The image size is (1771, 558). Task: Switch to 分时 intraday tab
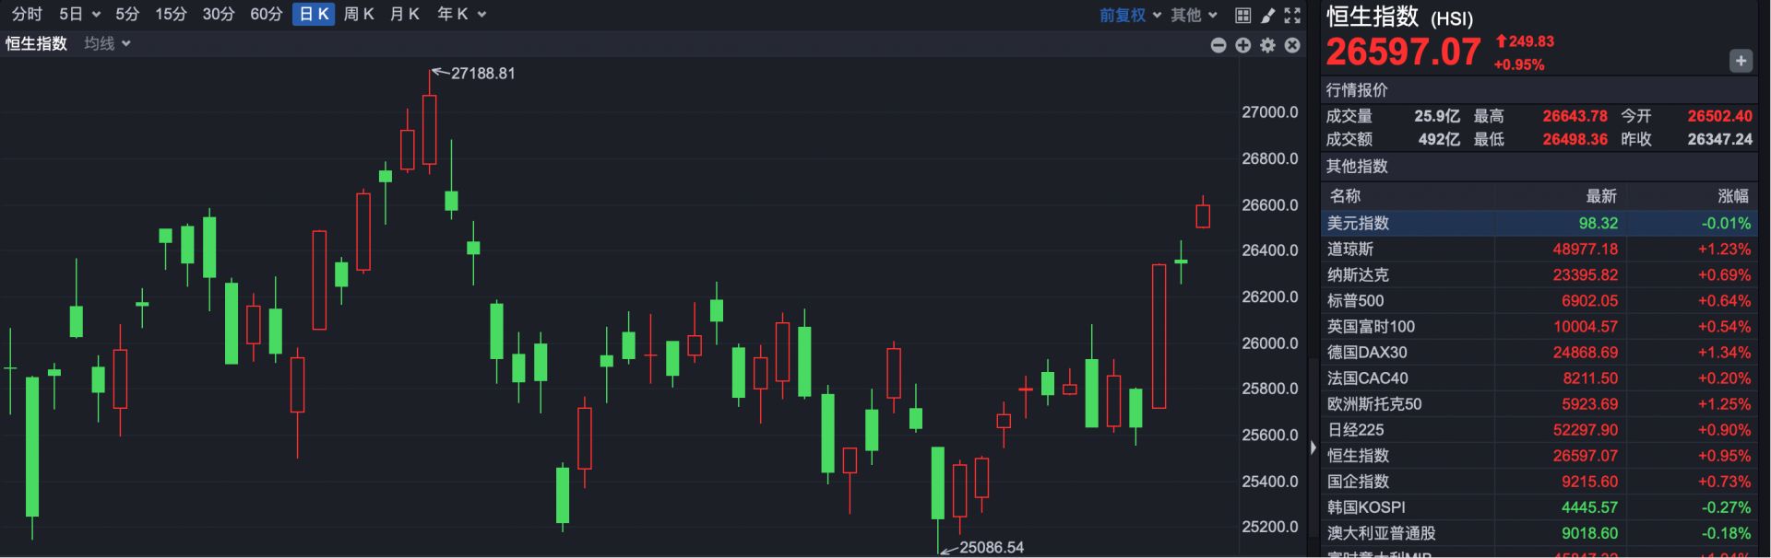[x=27, y=14]
